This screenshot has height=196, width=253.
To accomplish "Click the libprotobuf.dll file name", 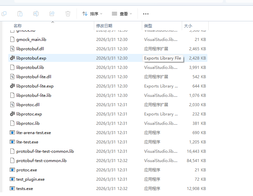I will pyautogui.click(x=30, y=49).
